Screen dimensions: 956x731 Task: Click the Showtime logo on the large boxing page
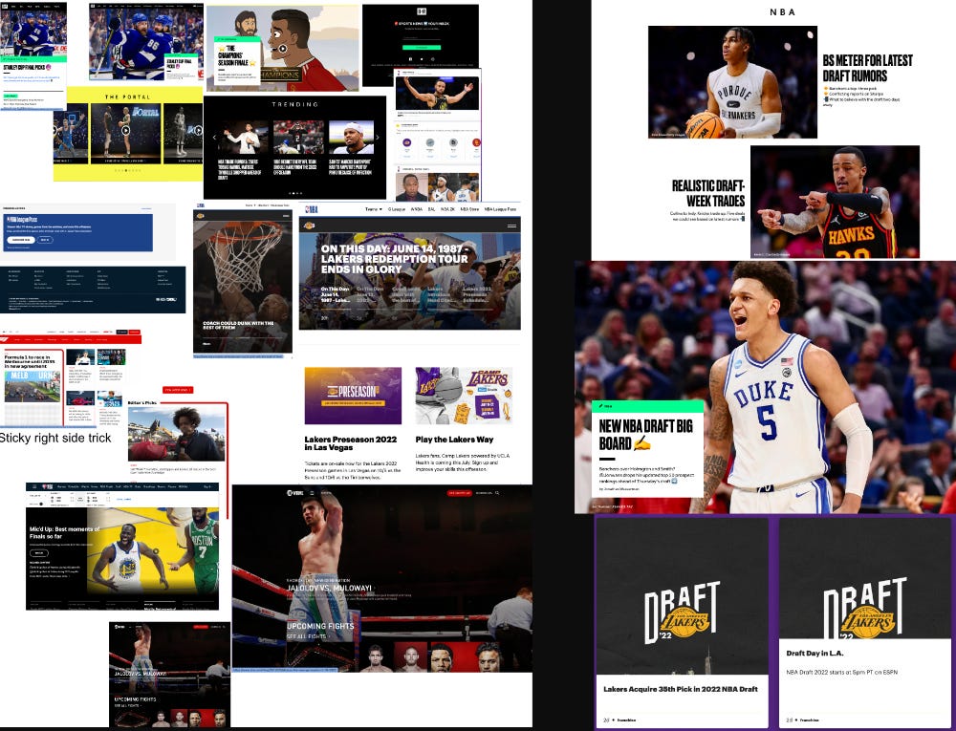coord(295,493)
